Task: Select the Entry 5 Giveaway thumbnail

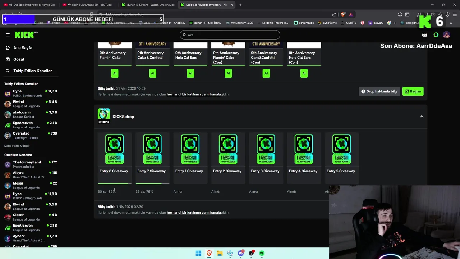Action: point(342,149)
